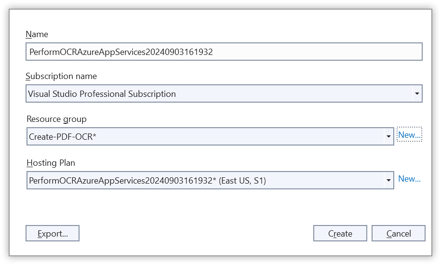This screenshot has height=265, width=441.
Task: Click the Resource group label
Action: pos(56,119)
